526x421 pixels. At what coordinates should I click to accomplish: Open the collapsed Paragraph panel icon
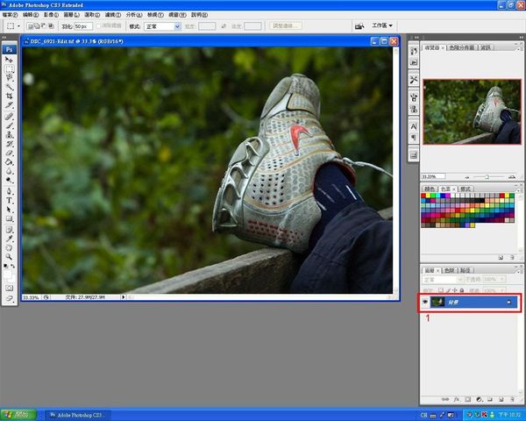[x=414, y=138]
